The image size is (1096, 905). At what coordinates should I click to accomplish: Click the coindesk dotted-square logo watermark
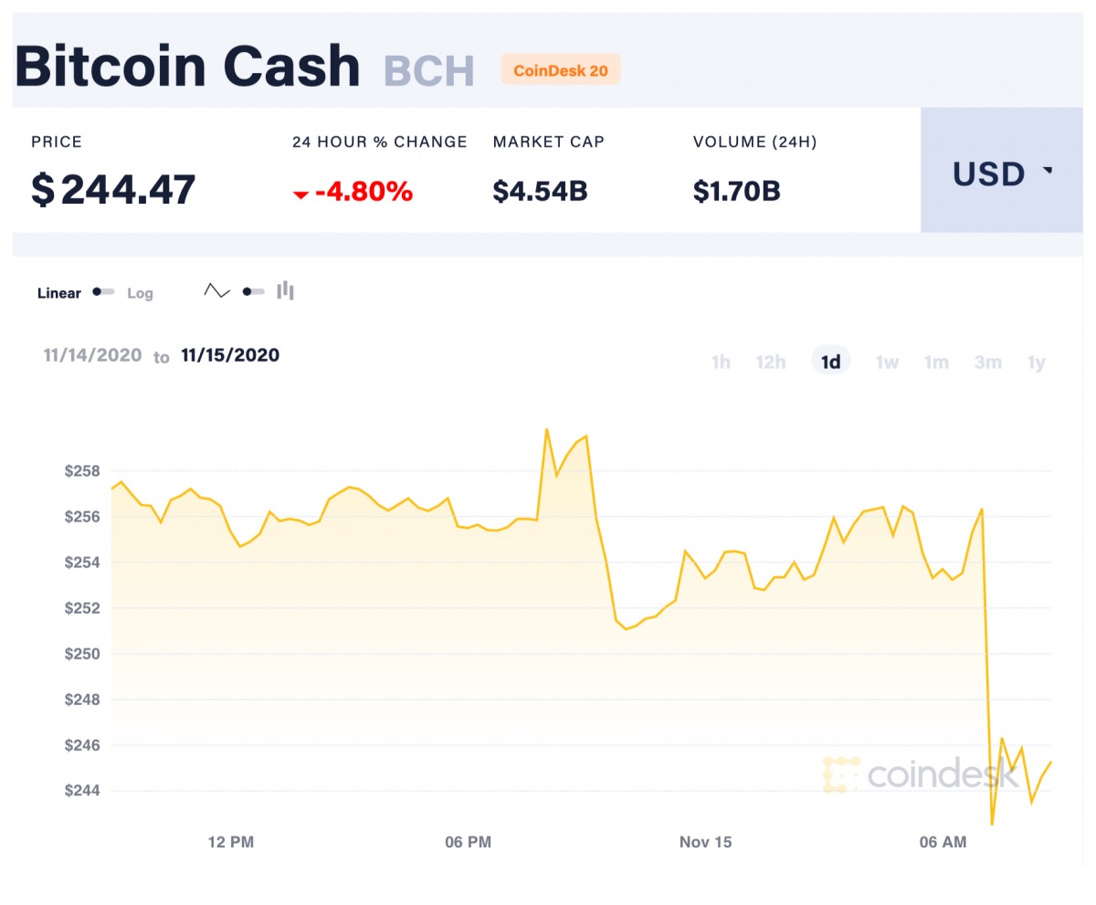pos(839,773)
